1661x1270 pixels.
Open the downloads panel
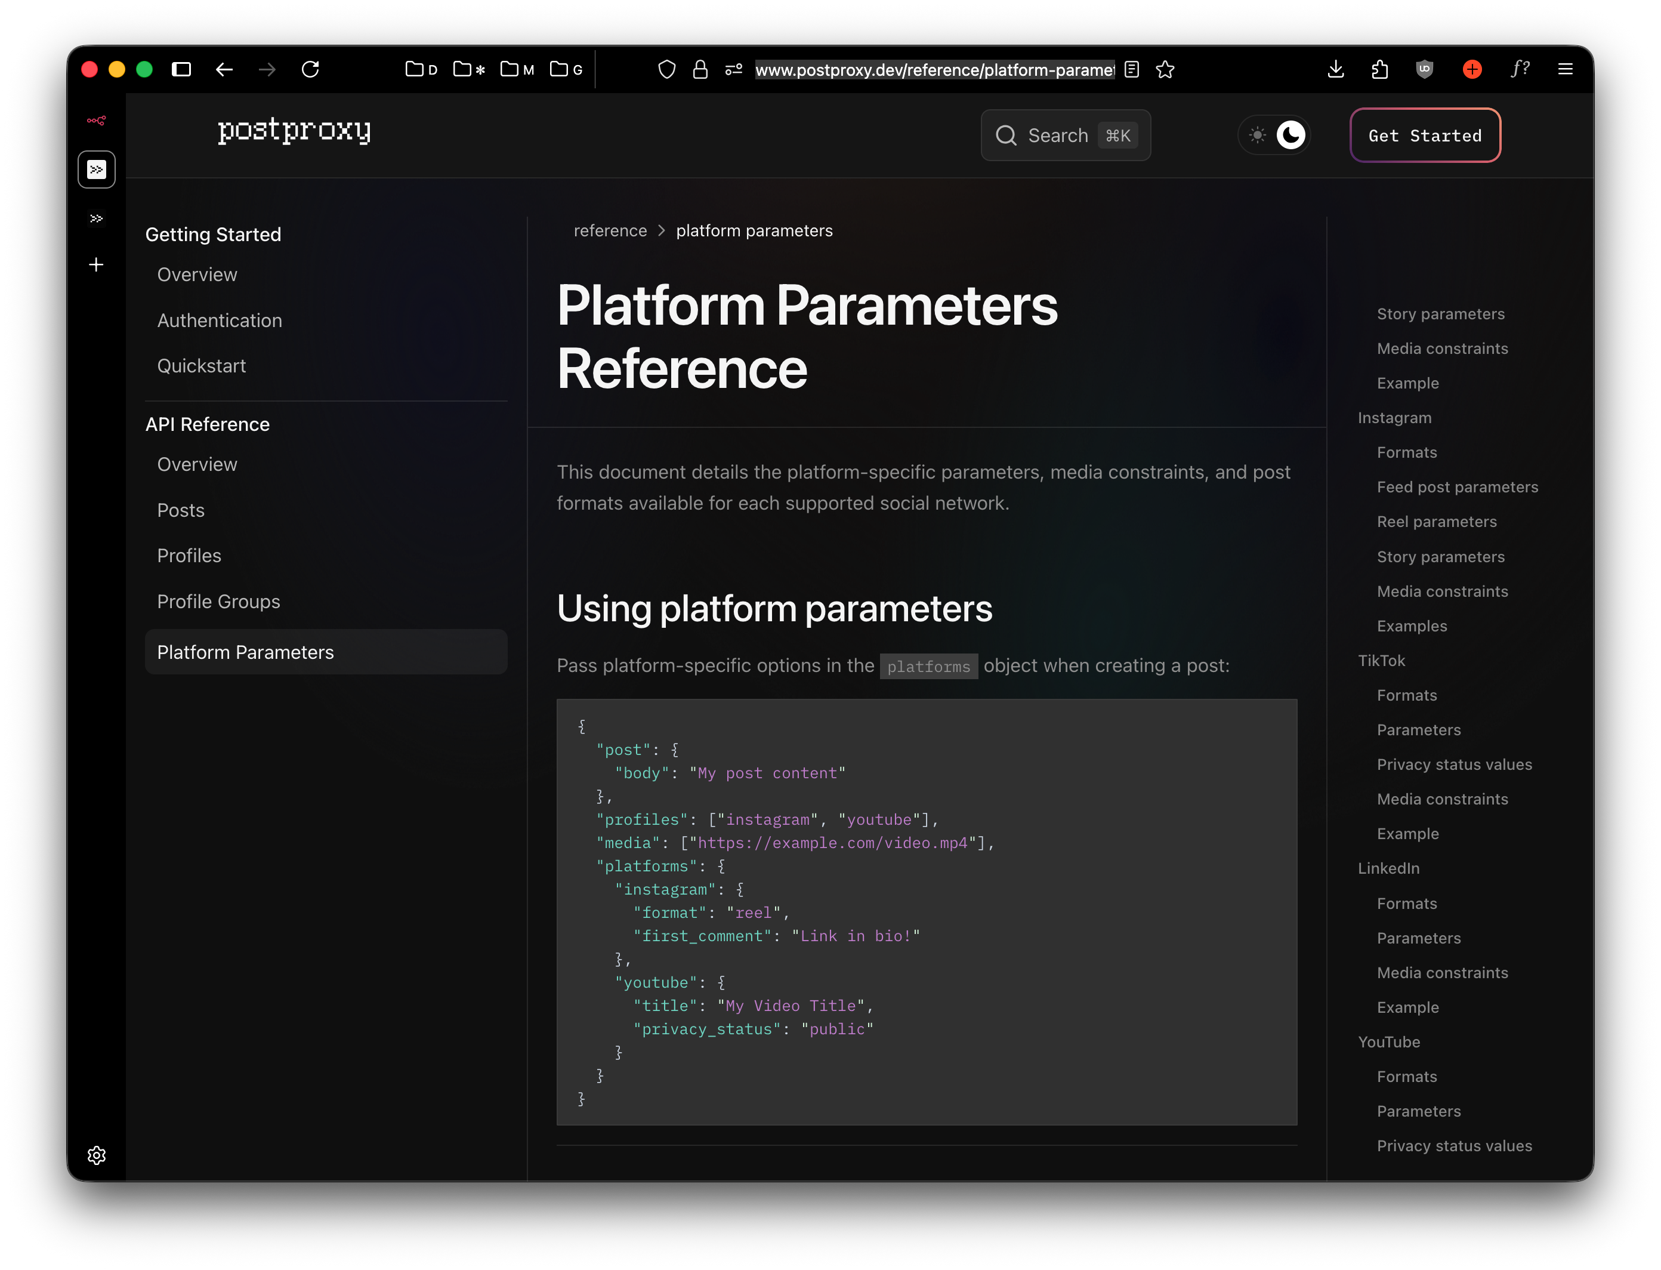(x=1335, y=70)
